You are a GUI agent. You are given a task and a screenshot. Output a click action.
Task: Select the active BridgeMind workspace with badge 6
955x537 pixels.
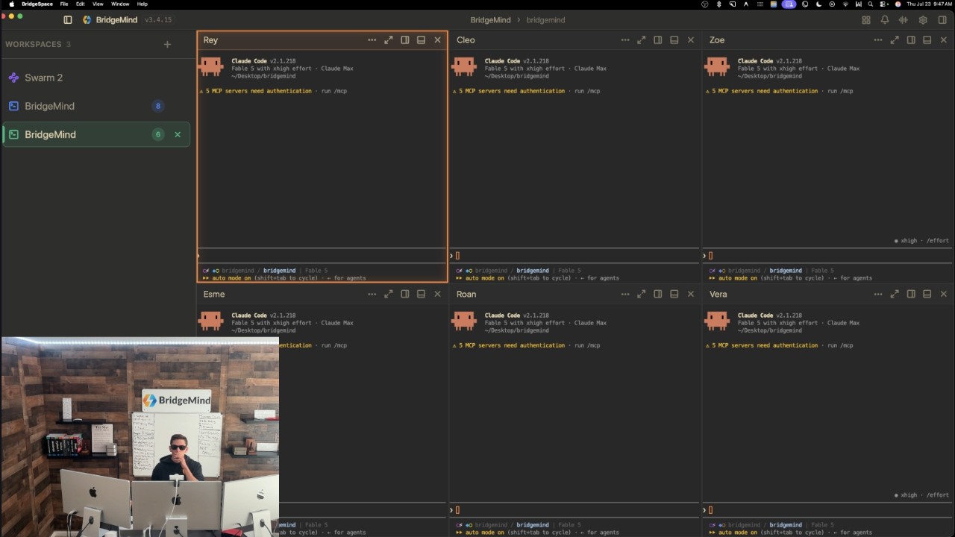pyautogui.click(x=97, y=134)
